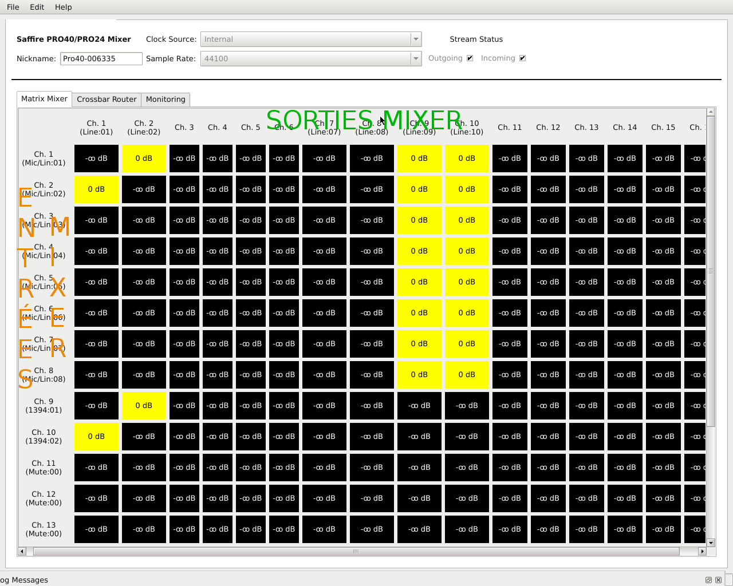
Task: Switch to the Crossbar Router tab
Action: (x=107, y=99)
